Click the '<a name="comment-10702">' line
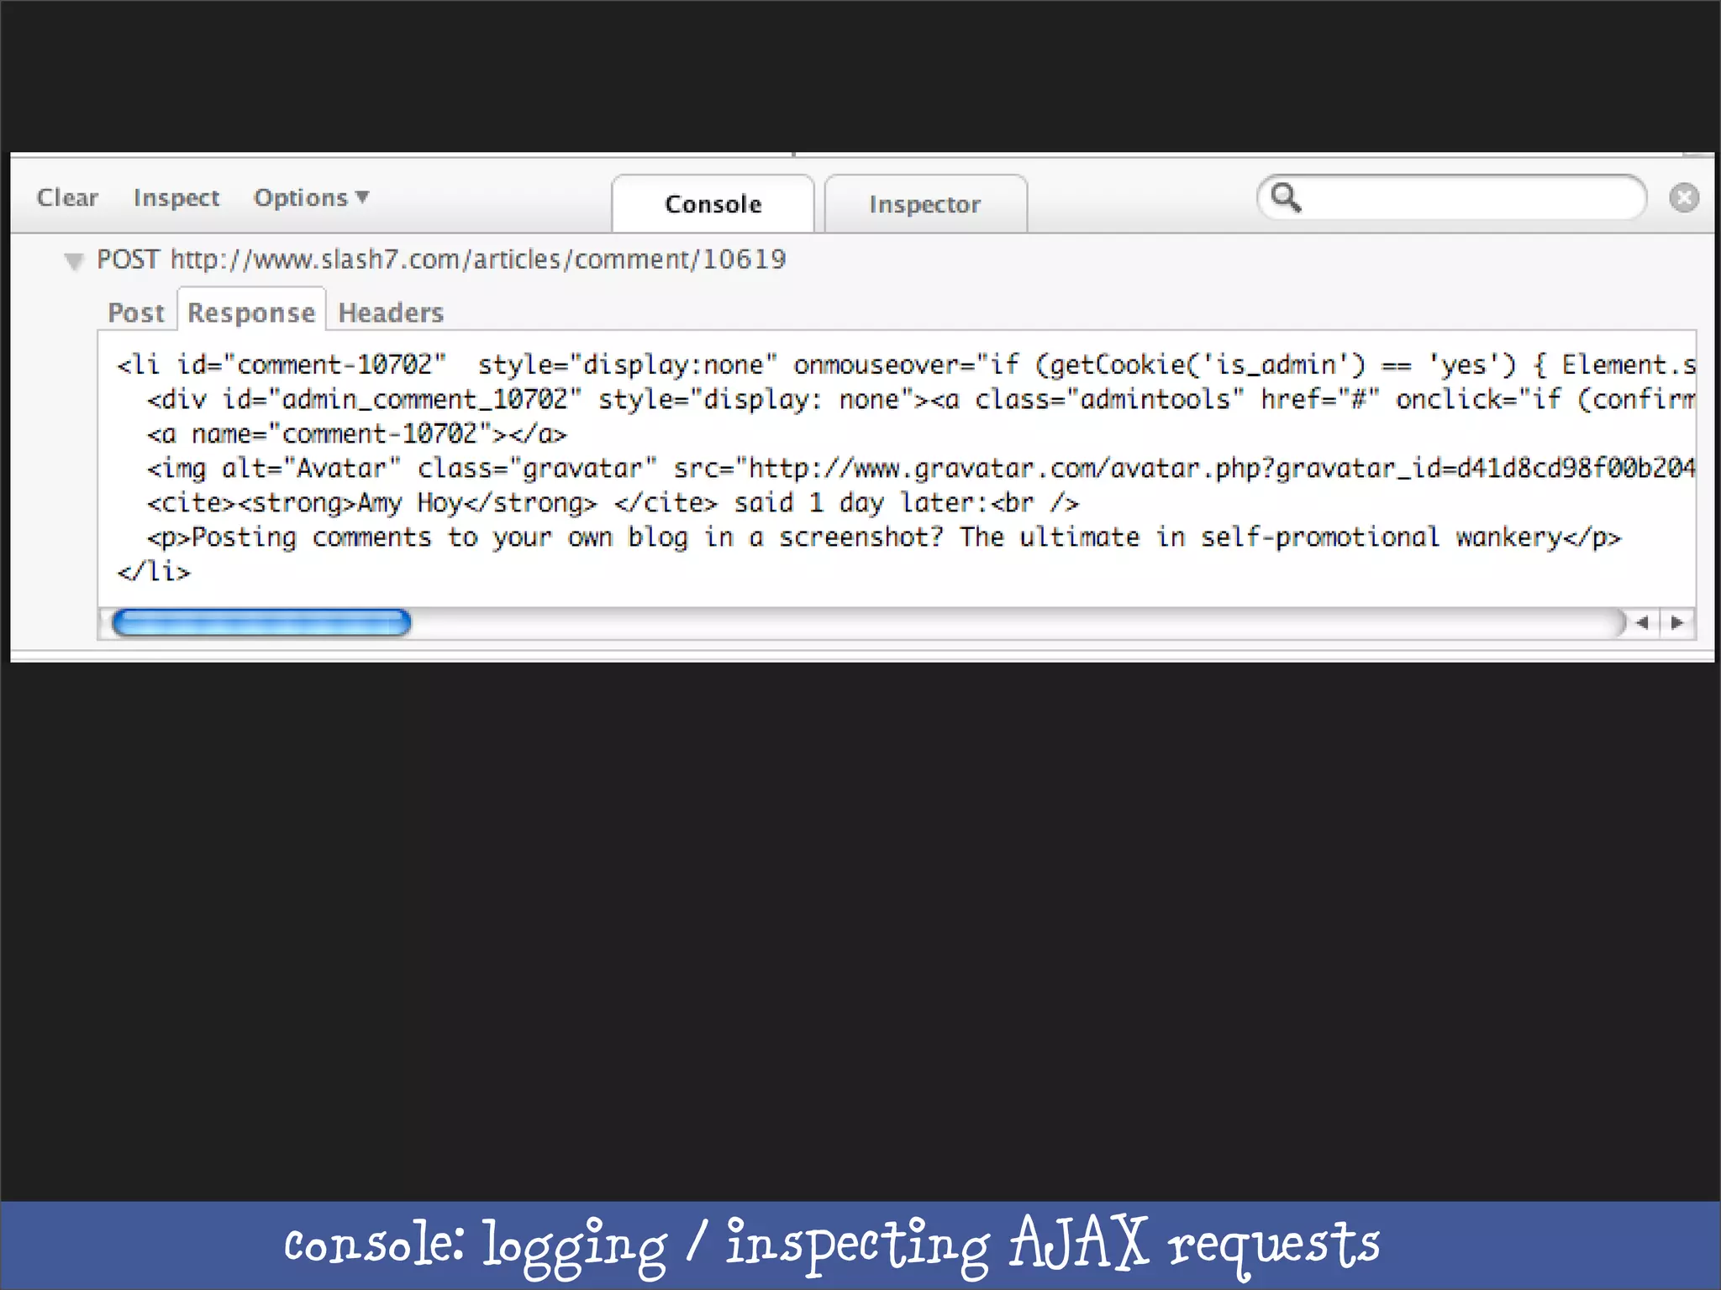 pos(357,434)
